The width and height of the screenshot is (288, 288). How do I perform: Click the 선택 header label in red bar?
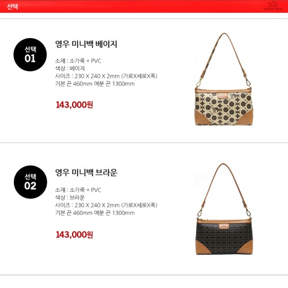[13, 7]
